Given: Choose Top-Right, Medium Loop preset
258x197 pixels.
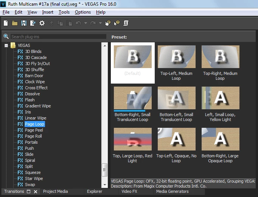Looking at the screenshot, I should [x=221, y=57].
